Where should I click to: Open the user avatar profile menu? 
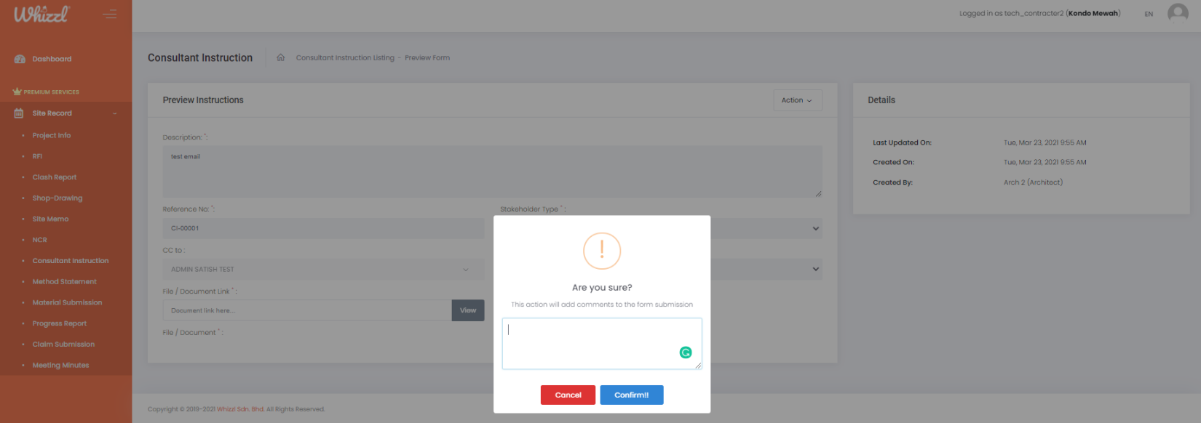click(1177, 13)
